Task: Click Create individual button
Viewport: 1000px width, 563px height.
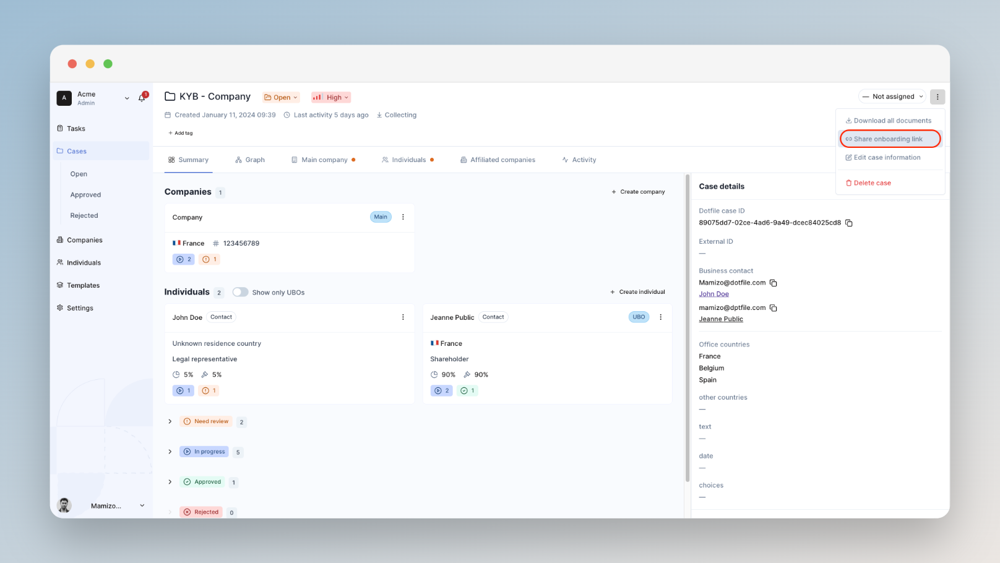Action: click(637, 292)
